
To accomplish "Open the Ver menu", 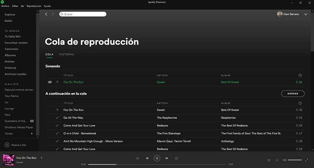I will (x=22, y=6).
